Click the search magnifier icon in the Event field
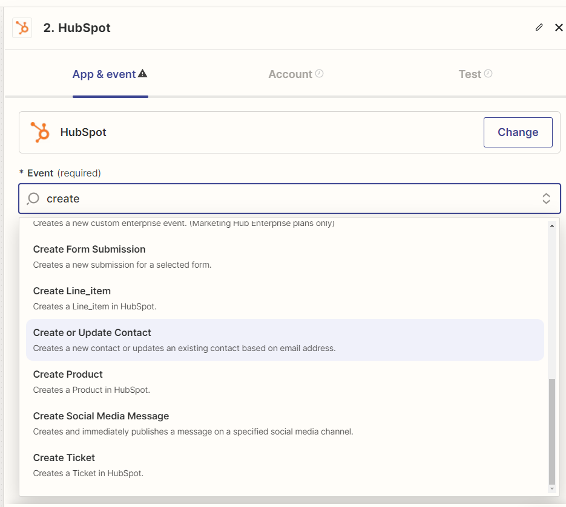This screenshot has height=507, width=566. click(x=33, y=198)
